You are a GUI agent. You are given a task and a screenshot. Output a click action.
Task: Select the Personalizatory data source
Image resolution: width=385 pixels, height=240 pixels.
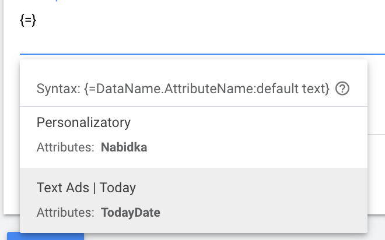(x=83, y=123)
